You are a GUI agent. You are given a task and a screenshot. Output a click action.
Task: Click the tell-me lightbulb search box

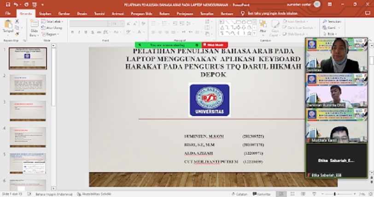click(x=269, y=14)
